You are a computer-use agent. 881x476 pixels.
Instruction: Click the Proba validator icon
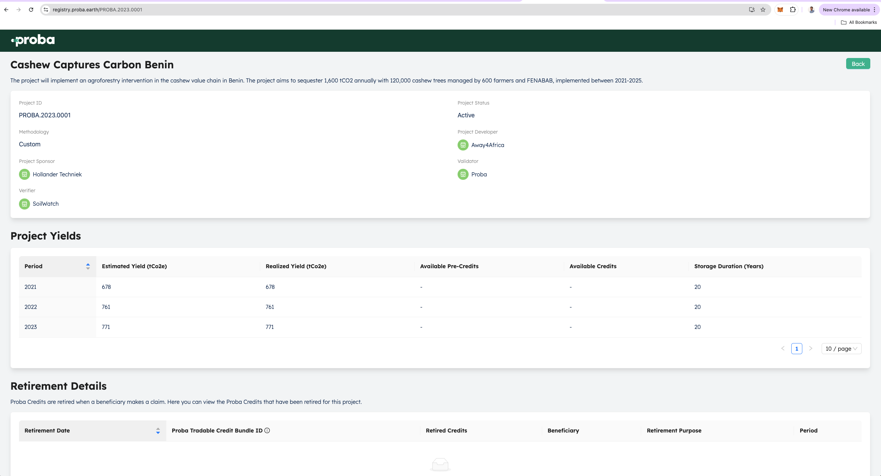click(463, 174)
